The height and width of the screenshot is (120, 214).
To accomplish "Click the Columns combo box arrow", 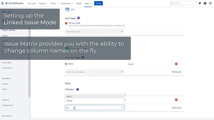I will pyautogui.click(x=122, y=108).
